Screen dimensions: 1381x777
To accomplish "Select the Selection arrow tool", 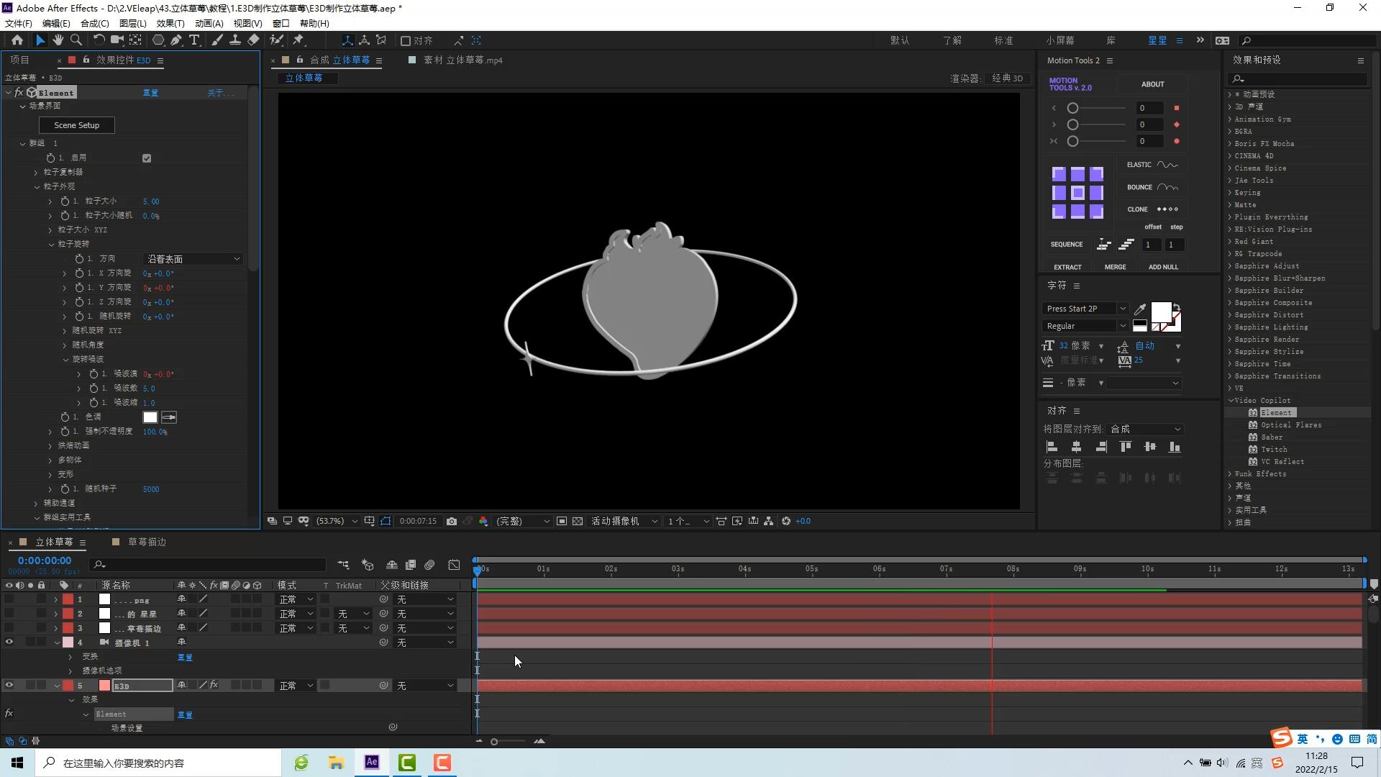I will point(40,40).
